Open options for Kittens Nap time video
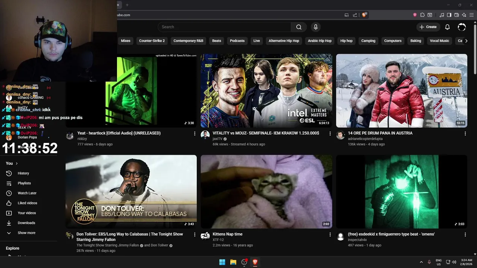 (x=330, y=234)
